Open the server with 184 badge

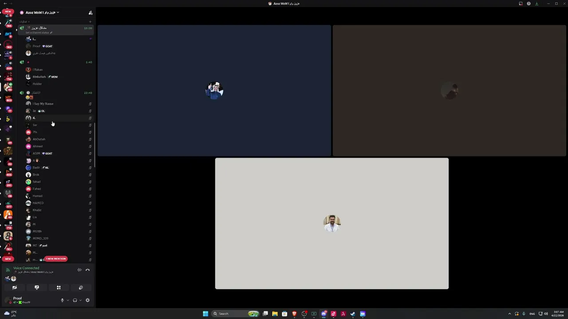[x=8, y=23]
